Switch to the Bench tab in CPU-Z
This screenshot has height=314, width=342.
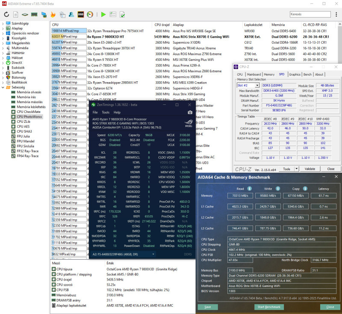[307, 74]
